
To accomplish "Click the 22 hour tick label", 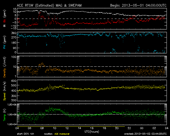I will point(129,128).
